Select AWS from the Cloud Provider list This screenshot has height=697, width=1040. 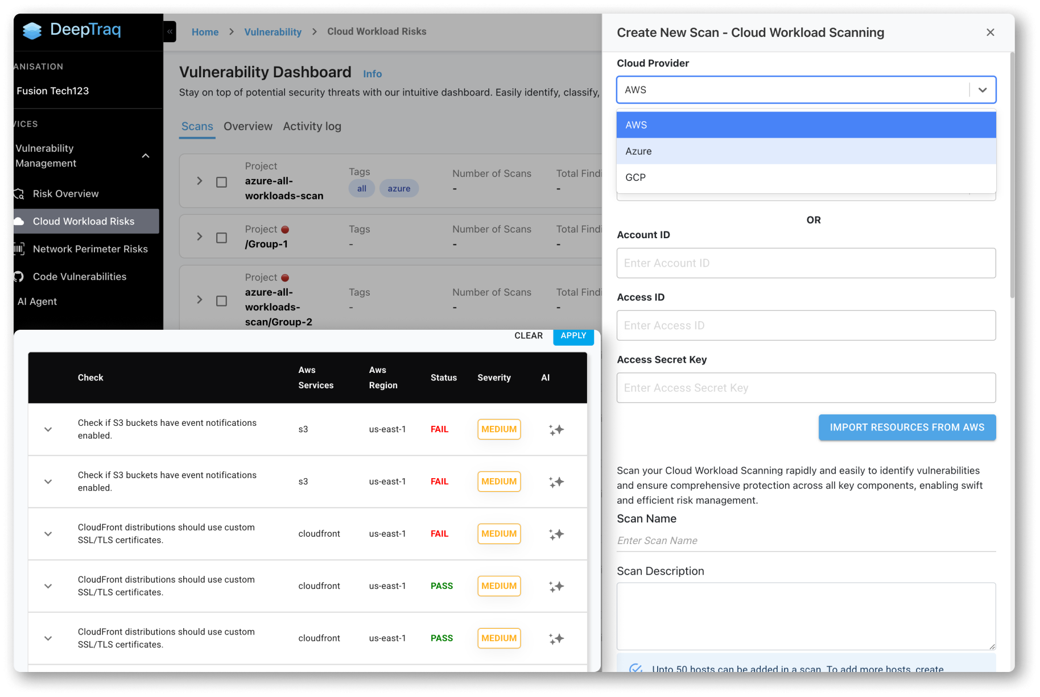click(x=806, y=125)
